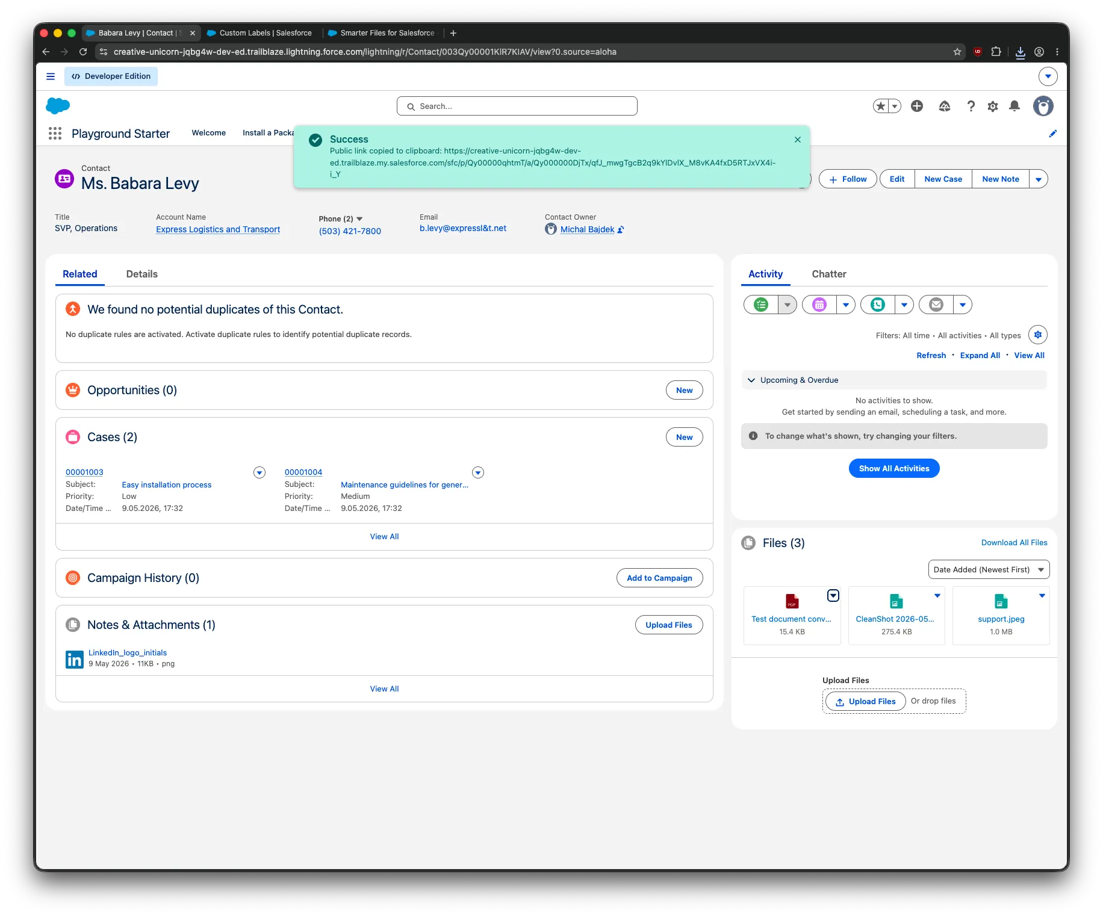The image size is (1103, 916).
Task: Click the New Case button
Action: click(943, 179)
